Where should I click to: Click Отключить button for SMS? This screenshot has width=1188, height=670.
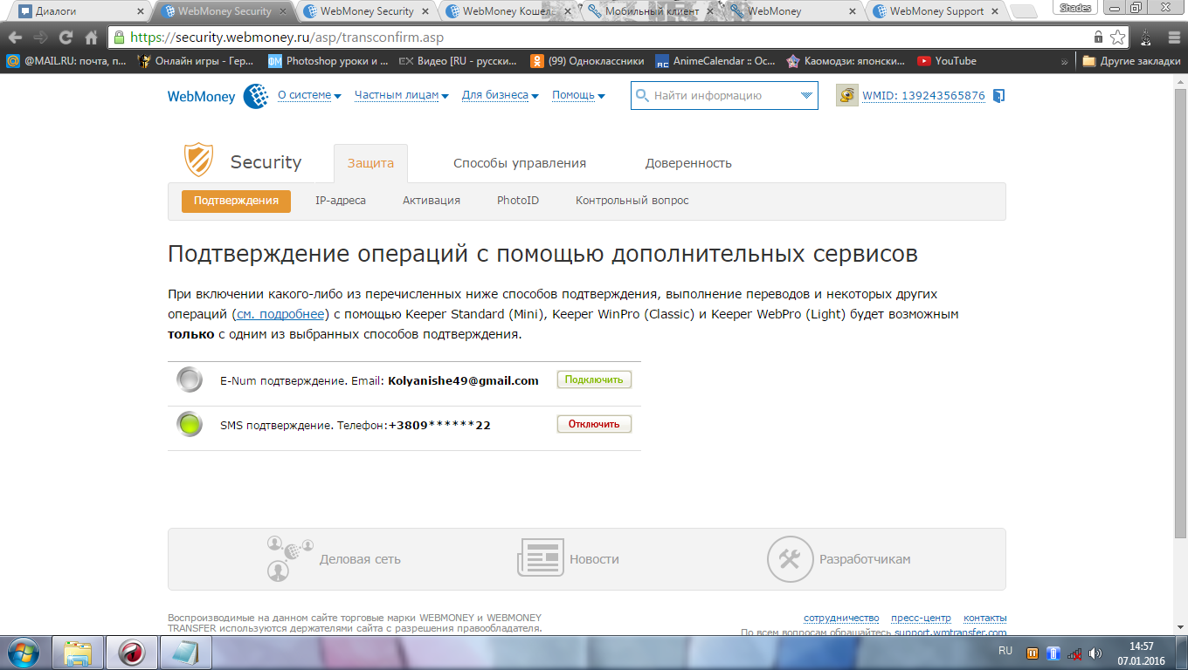(594, 424)
